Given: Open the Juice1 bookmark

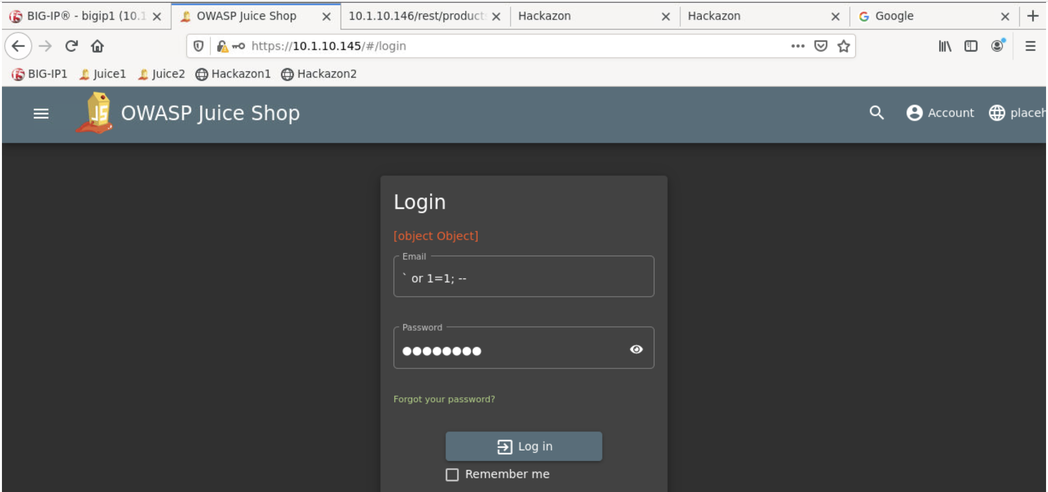Looking at the screenshot, I should pos(103,74).
